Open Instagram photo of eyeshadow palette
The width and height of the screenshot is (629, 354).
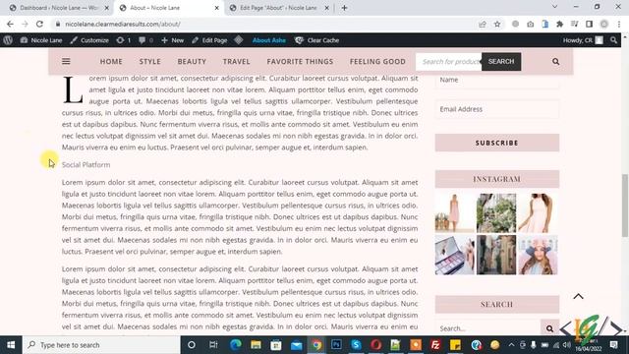point(455,255)
